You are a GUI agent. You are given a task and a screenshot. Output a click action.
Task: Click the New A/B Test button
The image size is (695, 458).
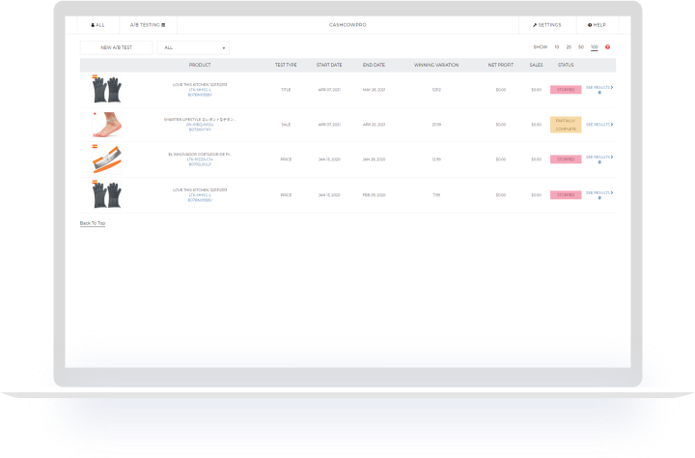pos(116,47)
